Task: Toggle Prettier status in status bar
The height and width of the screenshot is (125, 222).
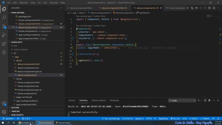Action: 205,119
